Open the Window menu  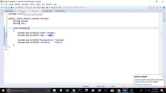pos(49,4)
